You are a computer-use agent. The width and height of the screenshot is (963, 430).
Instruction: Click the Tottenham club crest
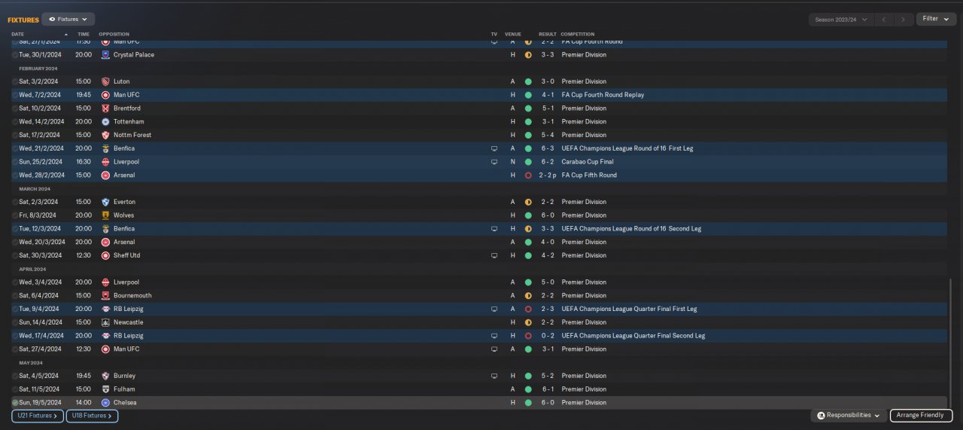coord(106,122)
